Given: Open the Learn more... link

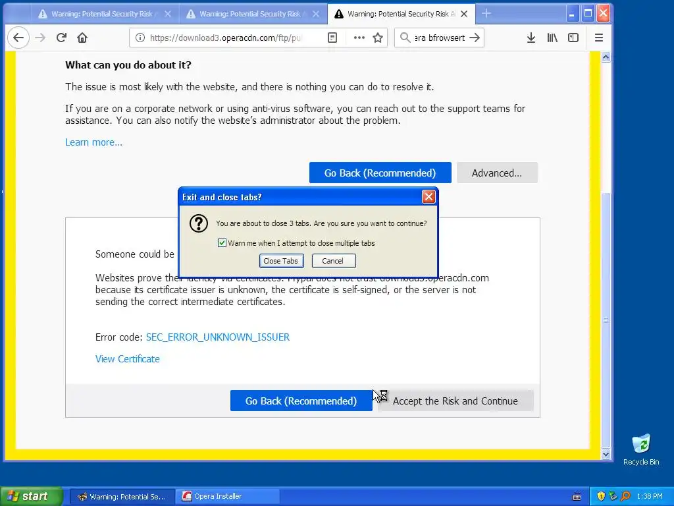Looking at the screenshot, I should pos(93,142).
